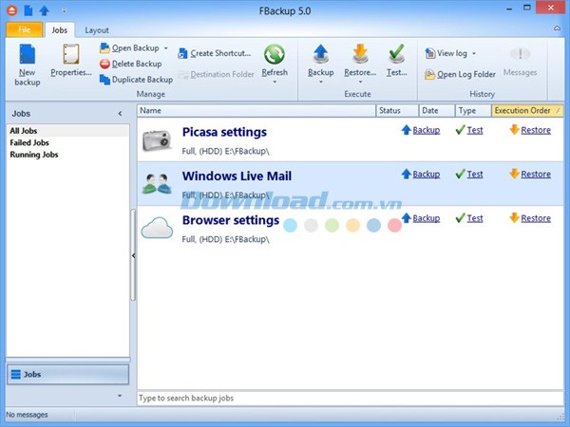This screenshot has width=570, height=427.
Task: Collapse the ribbon with the chevron
Action: point(557,28)
